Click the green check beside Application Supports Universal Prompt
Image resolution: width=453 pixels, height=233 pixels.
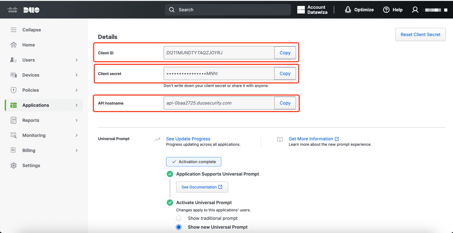pos(170,174)
